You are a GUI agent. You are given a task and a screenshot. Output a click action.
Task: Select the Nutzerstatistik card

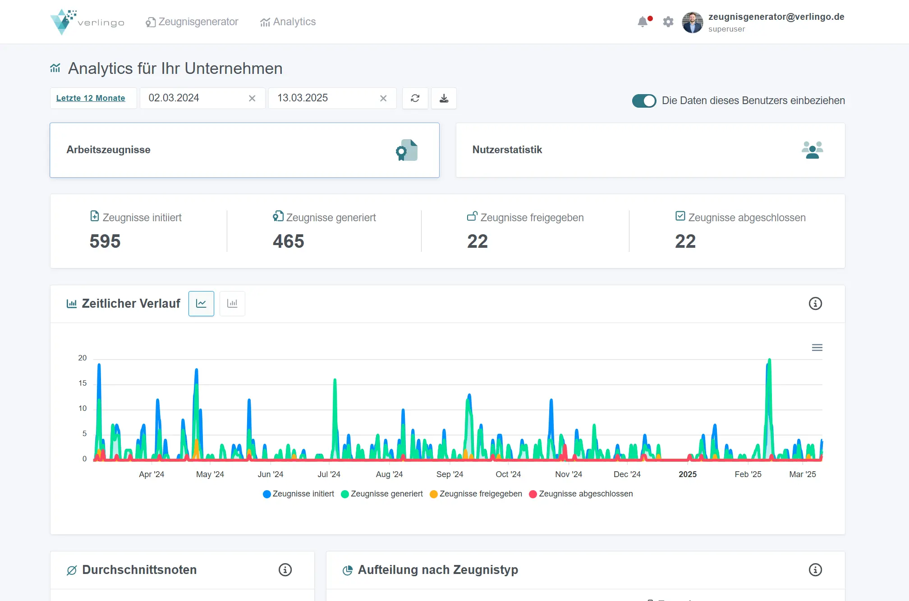click(650, 150)
